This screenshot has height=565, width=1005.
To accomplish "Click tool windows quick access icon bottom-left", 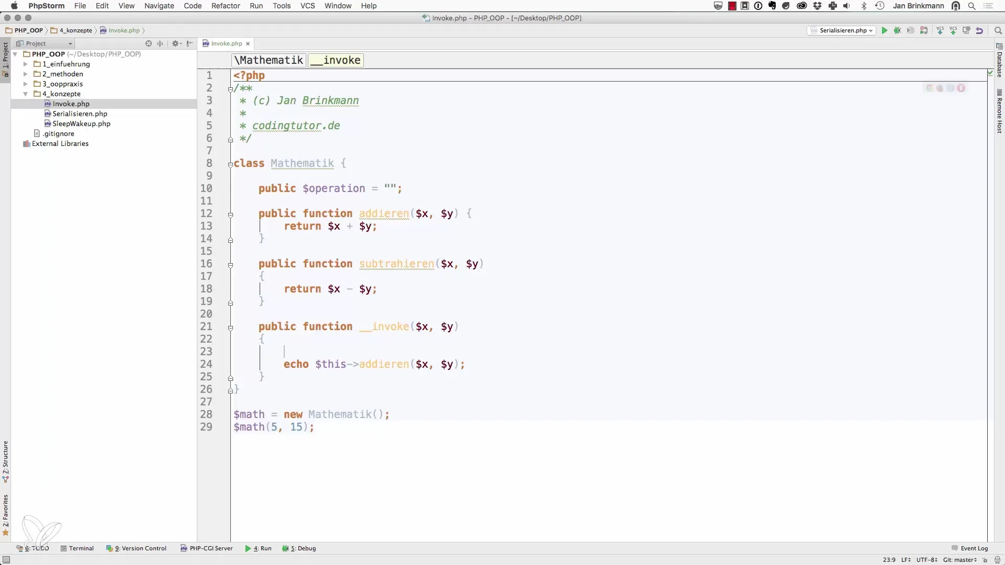I will click(6, 560).
